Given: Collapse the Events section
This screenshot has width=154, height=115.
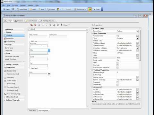Looking at the screenshot, I should (x=5, y=45).
